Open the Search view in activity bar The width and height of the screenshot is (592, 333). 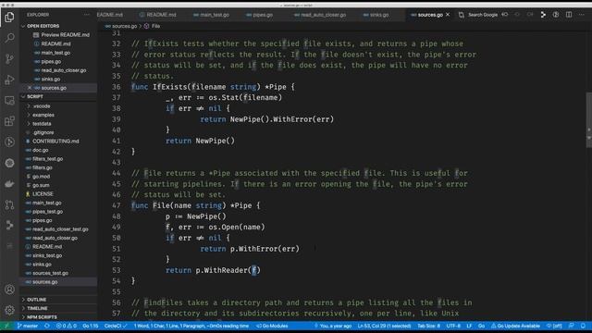[x=9, y=38]
